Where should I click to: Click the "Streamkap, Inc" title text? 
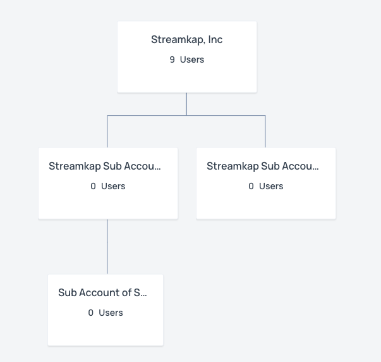pyautogui.click(x=186, y=39)
